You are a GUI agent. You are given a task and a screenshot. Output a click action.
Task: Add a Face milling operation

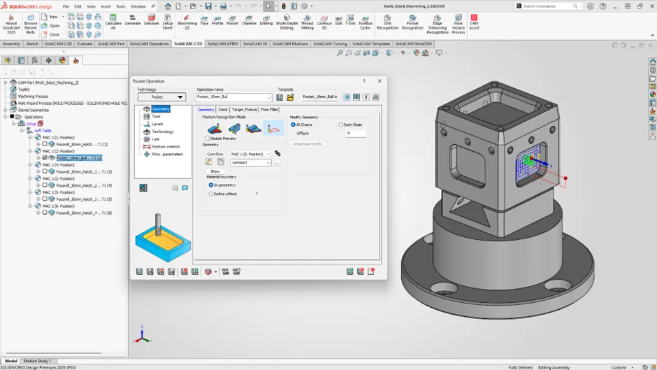204,20
